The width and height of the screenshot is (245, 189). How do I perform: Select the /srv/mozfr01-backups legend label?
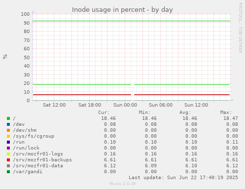42,160
